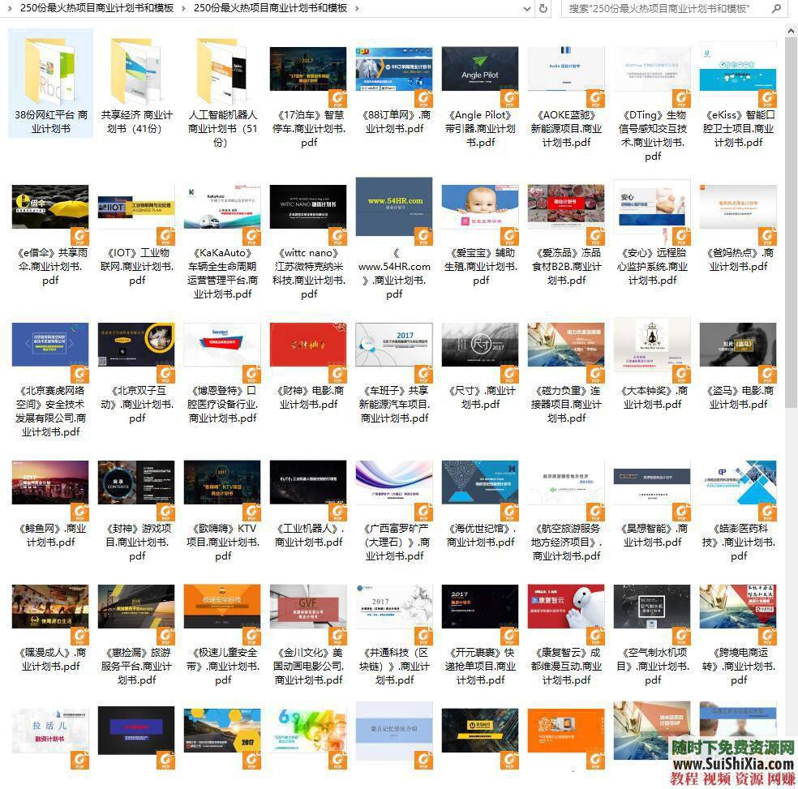
Task: Select the 《皓澎医药科技》 PDF file
Action: [x=739, y=511]
